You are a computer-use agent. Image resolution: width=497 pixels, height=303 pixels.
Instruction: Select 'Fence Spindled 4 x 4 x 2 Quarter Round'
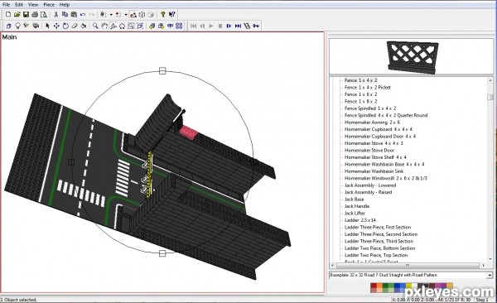386,115
